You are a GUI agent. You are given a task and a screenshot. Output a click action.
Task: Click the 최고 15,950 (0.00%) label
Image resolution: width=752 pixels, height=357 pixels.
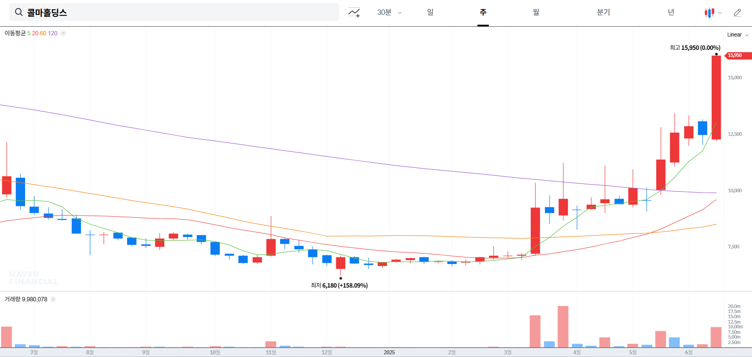tap(695, 47)
